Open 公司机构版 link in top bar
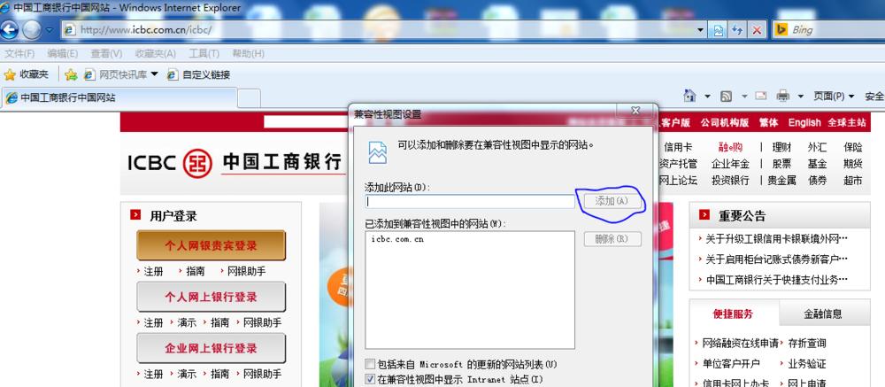Image resolution: width=885 pixels, height=387 pixels. [x=725, y=122]
